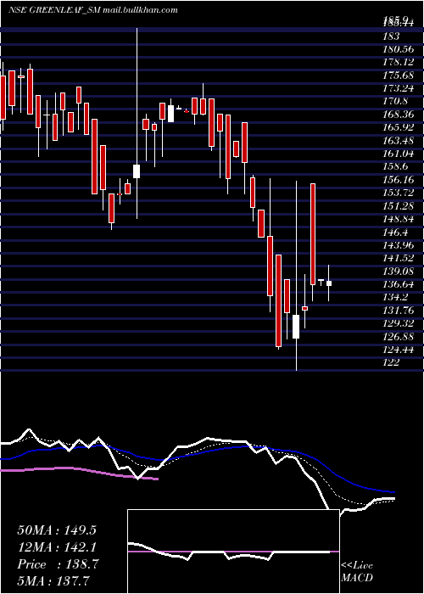424x594 pixels.
Task: Click the 143.96 price axis label
Action: pos(398,244)
